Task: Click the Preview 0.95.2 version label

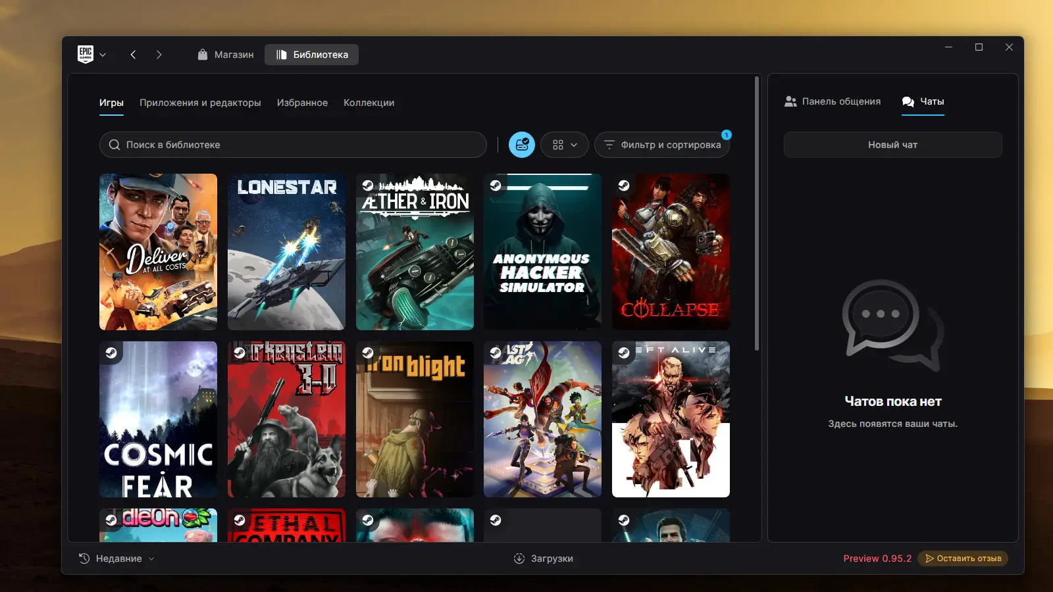Action: coord(877,558)
